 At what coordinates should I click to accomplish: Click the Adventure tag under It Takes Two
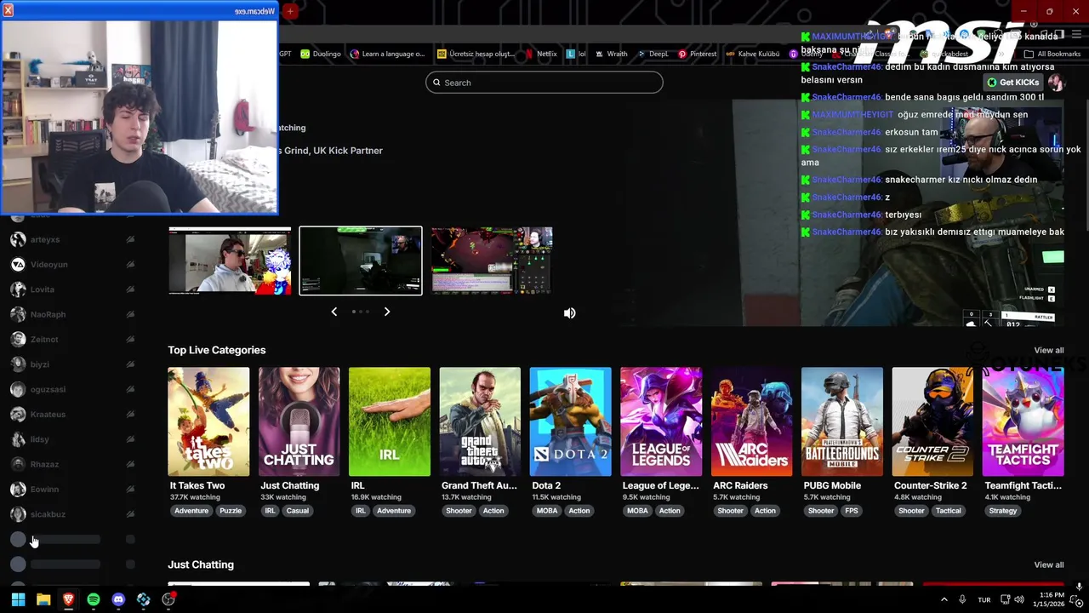pos(191,511)
